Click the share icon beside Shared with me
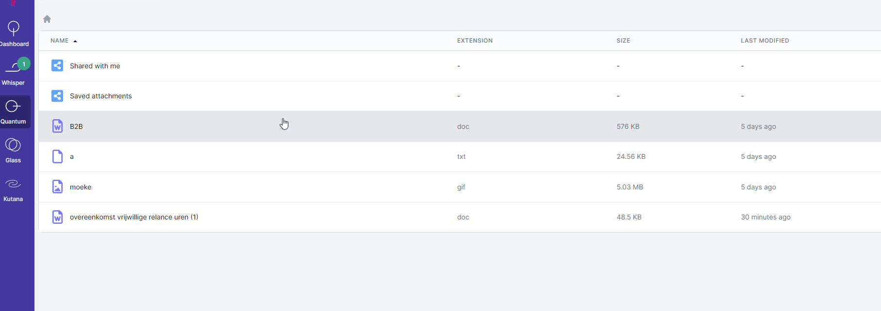The height and width of the screenshot is (311, 881). (x=57, y=65)
